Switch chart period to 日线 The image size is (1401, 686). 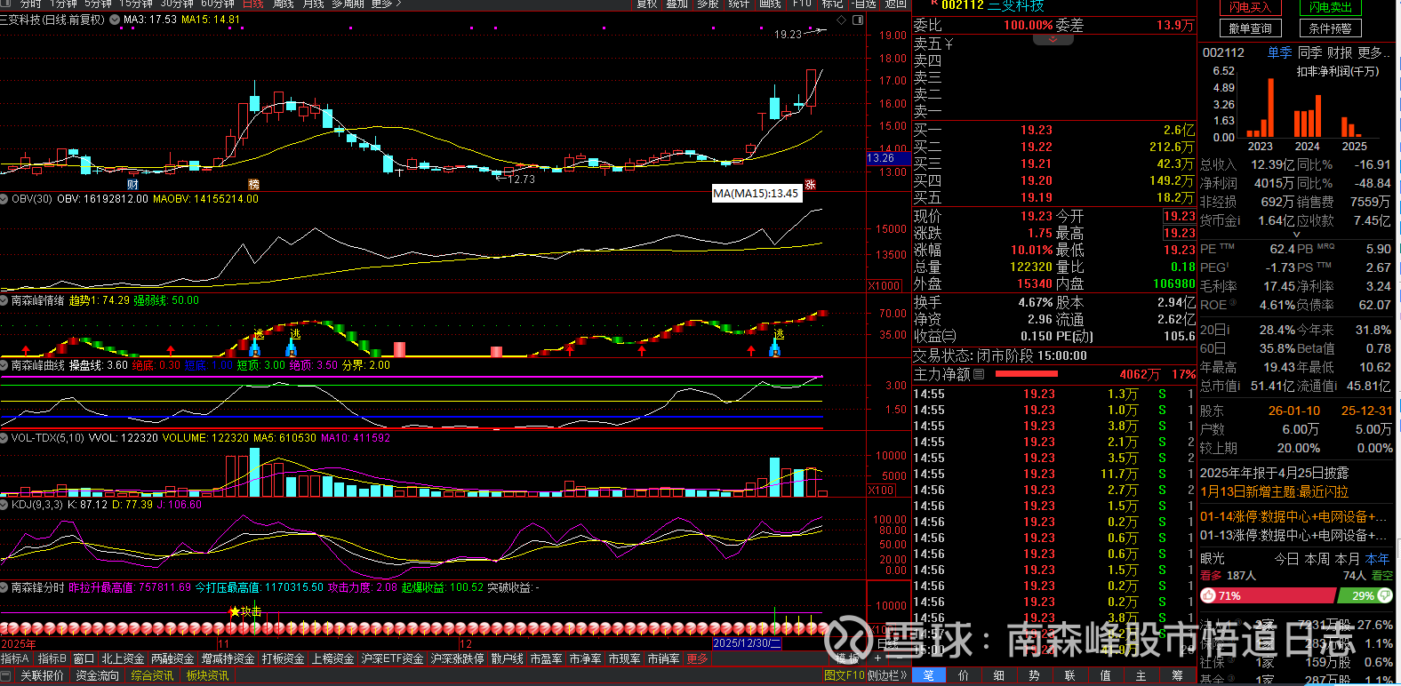253,4
